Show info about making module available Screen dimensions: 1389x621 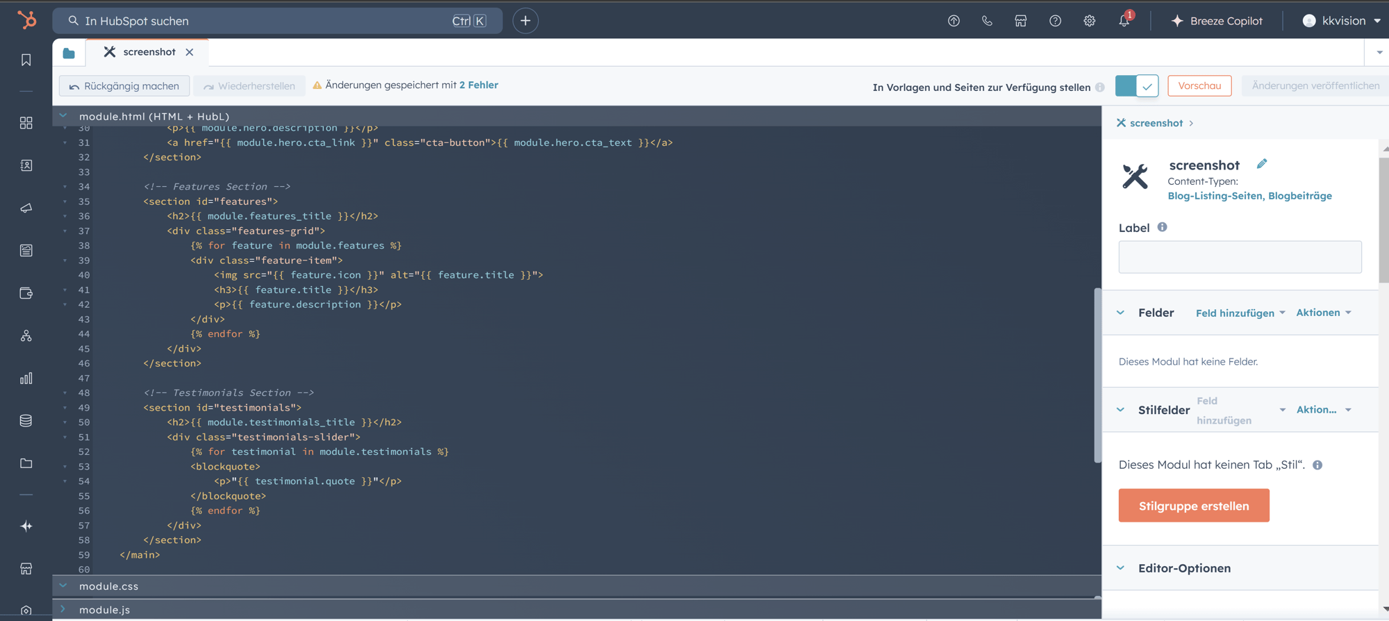coord(1100,88)
